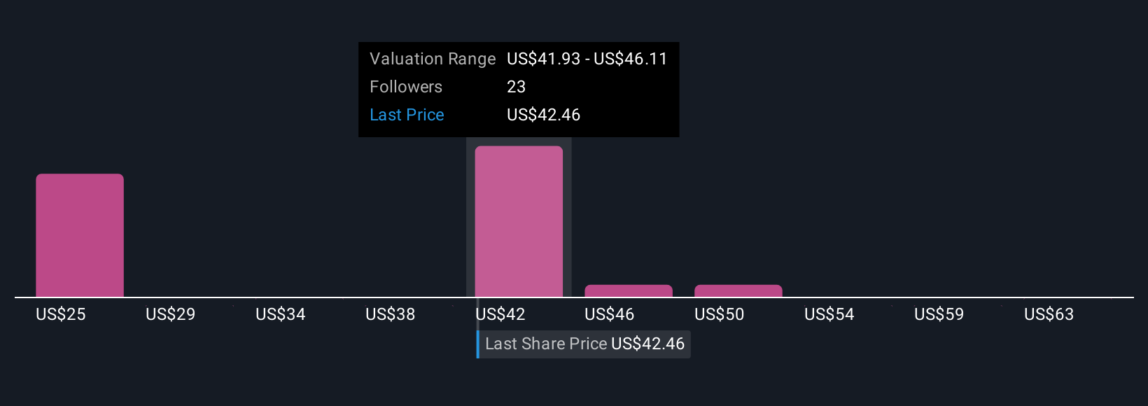Click the Valuation Range text in tooltip
Screen dimensions: 1148x406
point(433,59)
